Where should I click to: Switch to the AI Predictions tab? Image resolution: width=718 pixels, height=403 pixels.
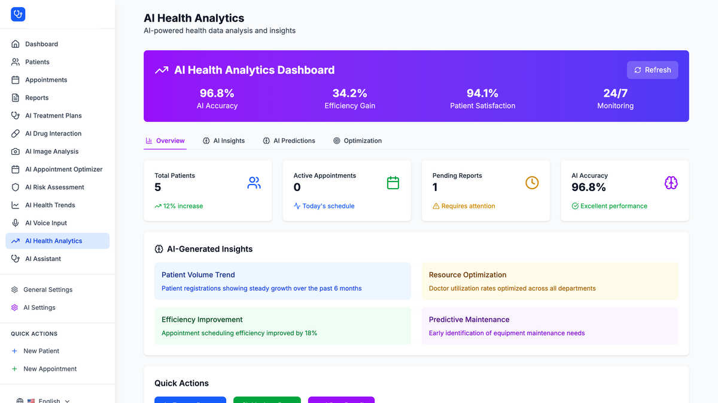click(289, 141)
